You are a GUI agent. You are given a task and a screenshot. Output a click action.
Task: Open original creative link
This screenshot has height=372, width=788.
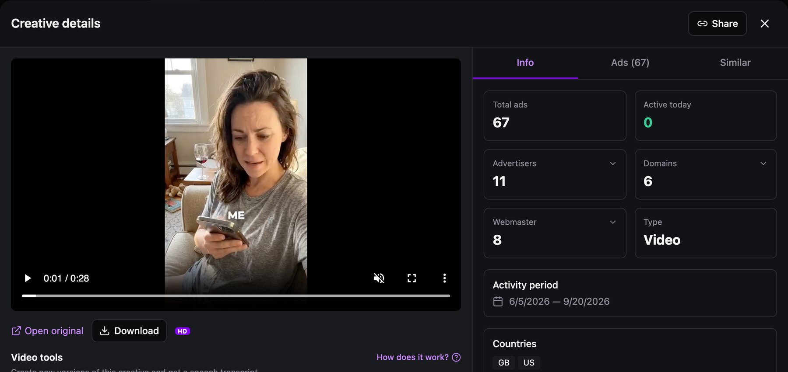click(47, 331)
